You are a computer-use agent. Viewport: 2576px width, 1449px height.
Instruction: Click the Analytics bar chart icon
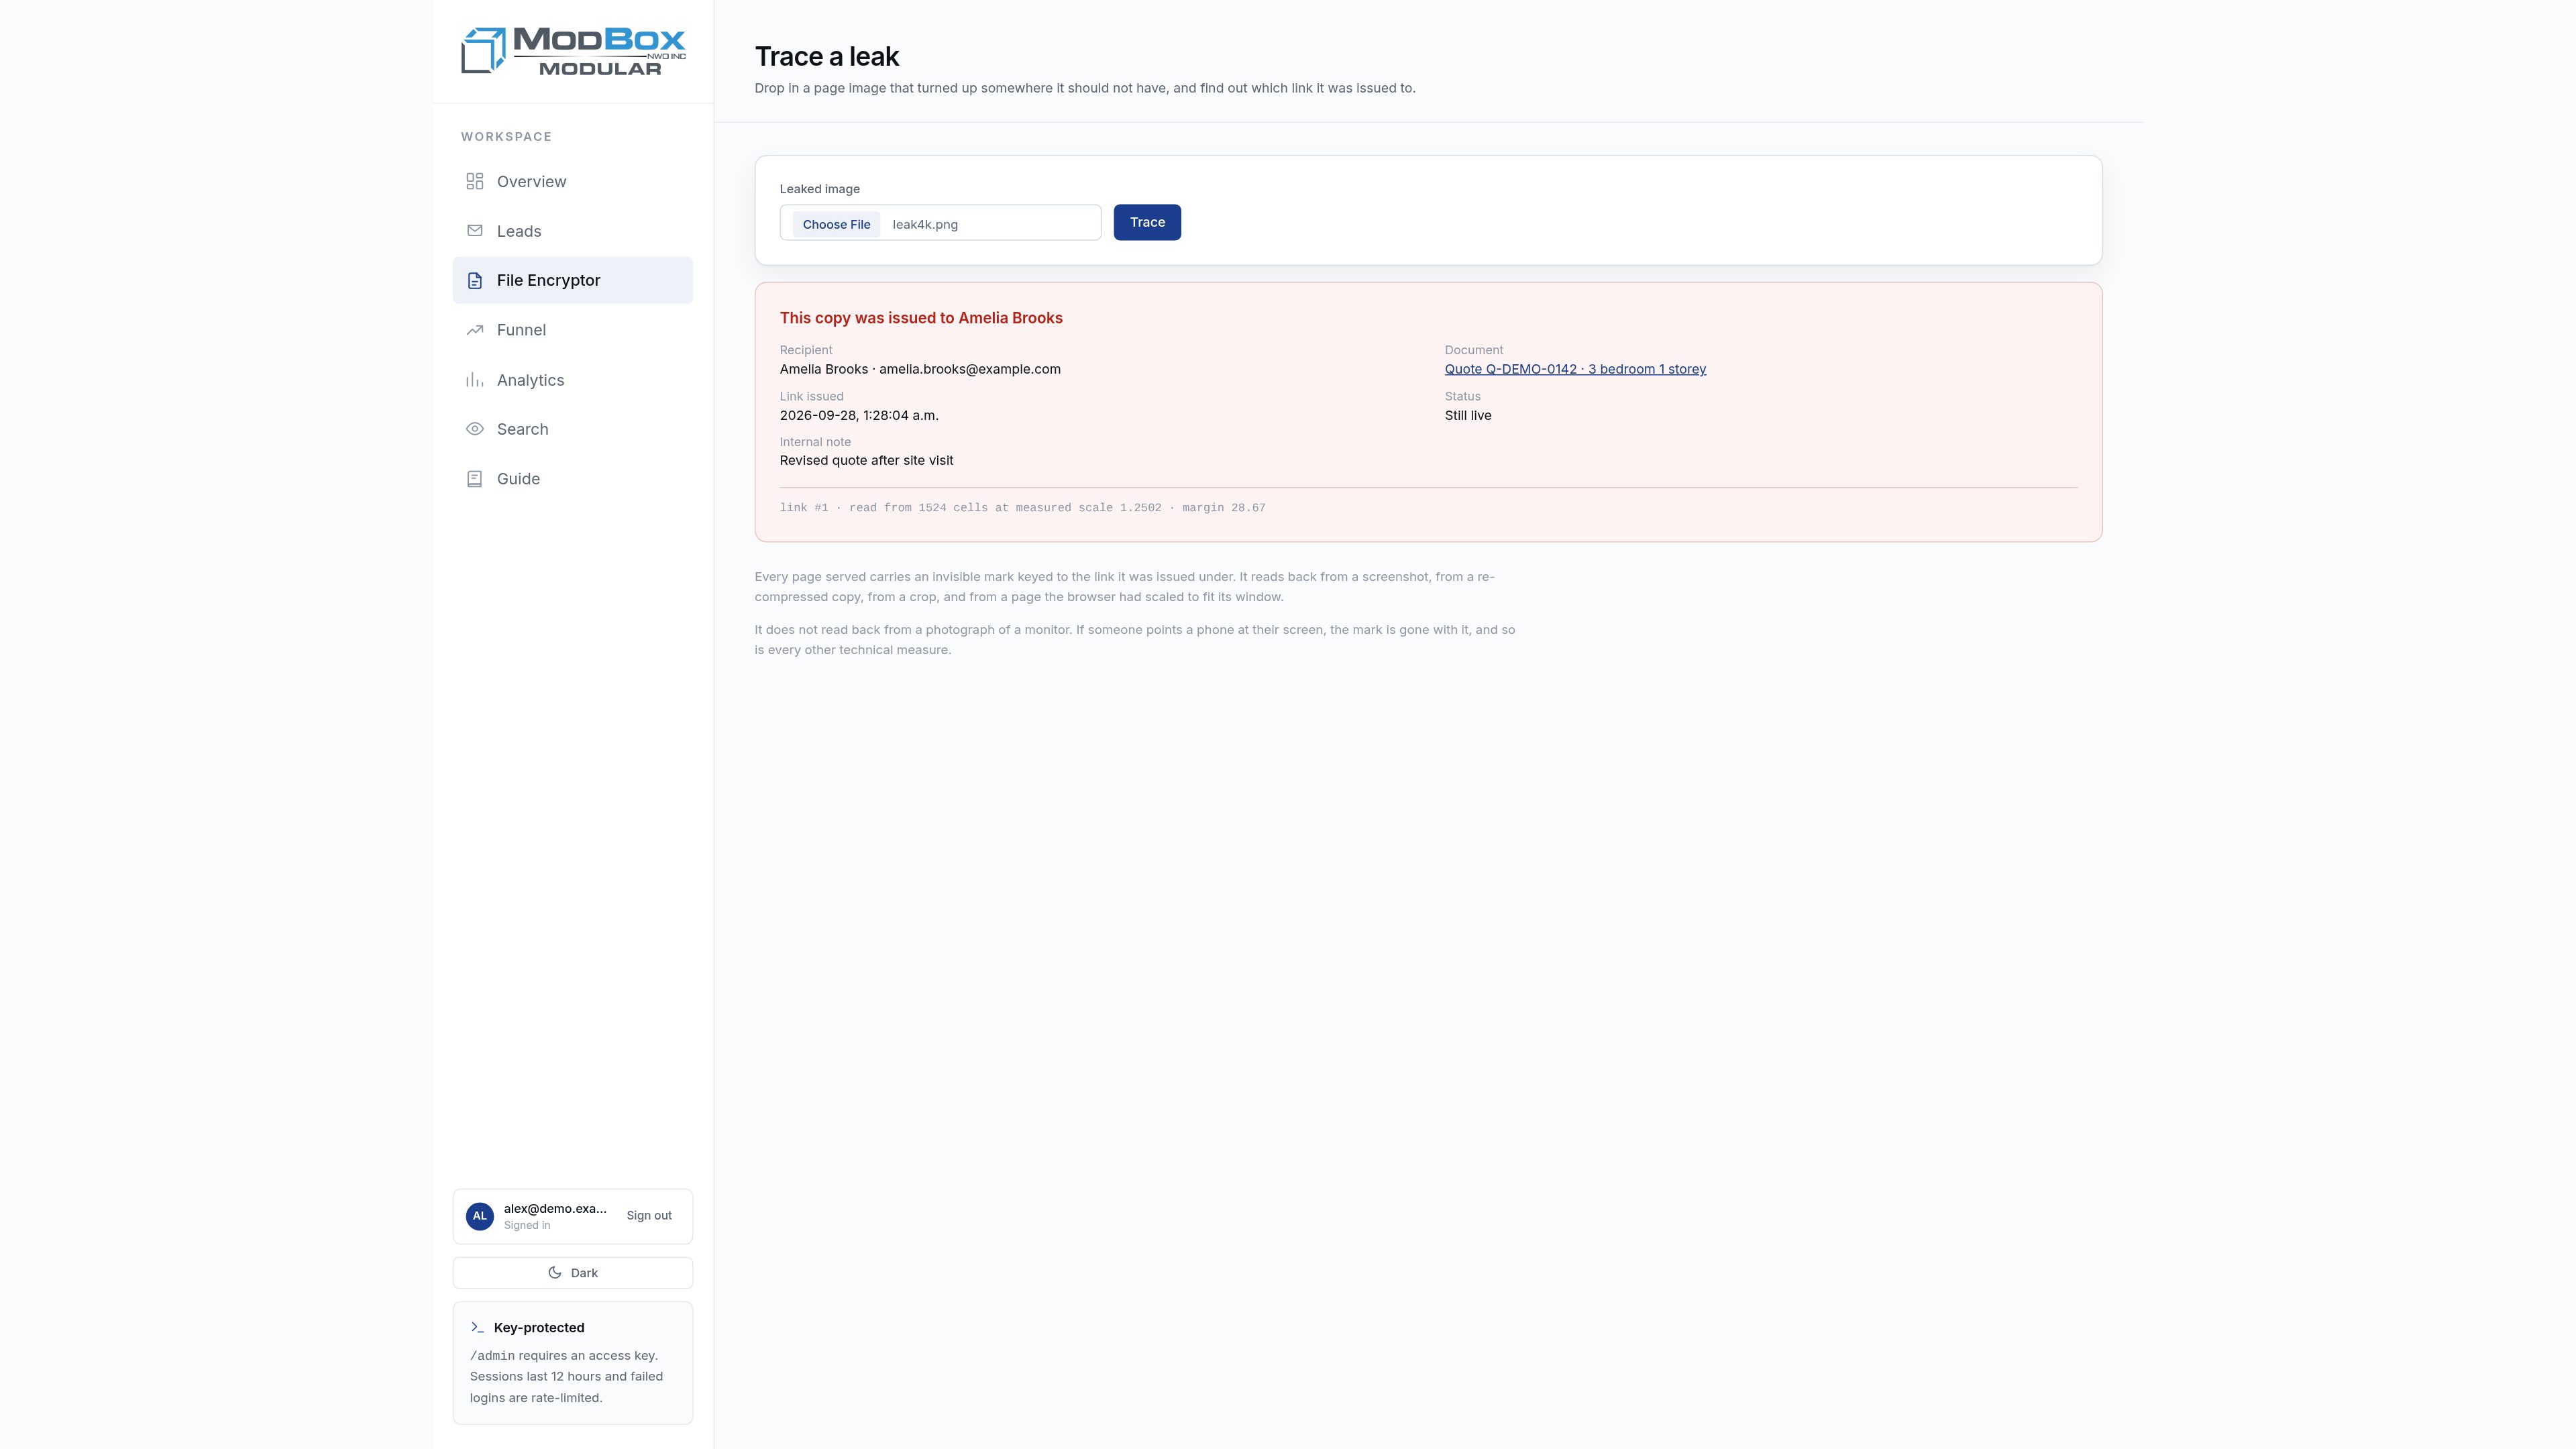(475, 380)
